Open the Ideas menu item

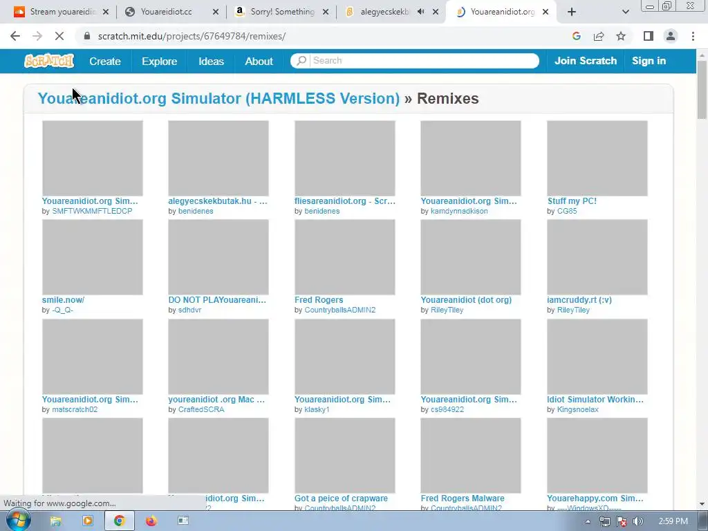[x=211, y=61]
